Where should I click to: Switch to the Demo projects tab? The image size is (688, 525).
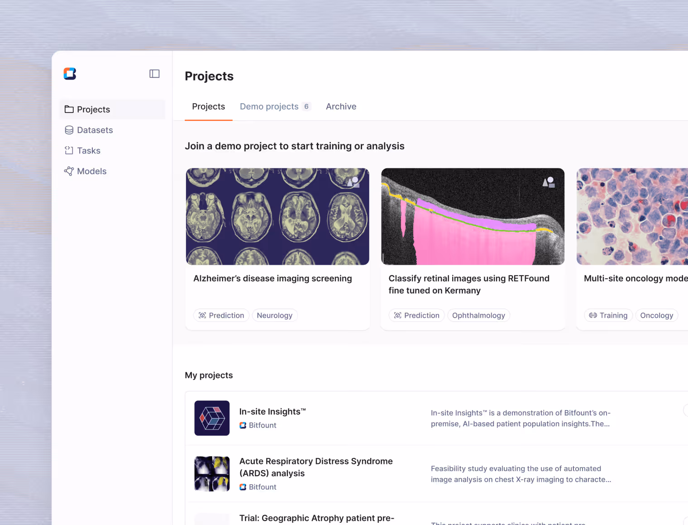[275, 106]
